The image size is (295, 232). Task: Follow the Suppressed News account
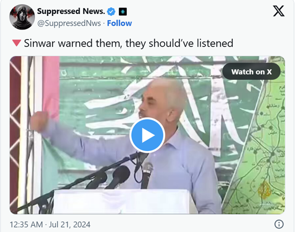(x=119, y=23)
